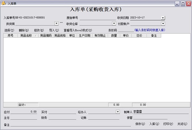Image resolution: width=192 pixels, height=130 pixels.
Task: Click the 制单人 field showing 李雷雷
Action: (161, 112)
